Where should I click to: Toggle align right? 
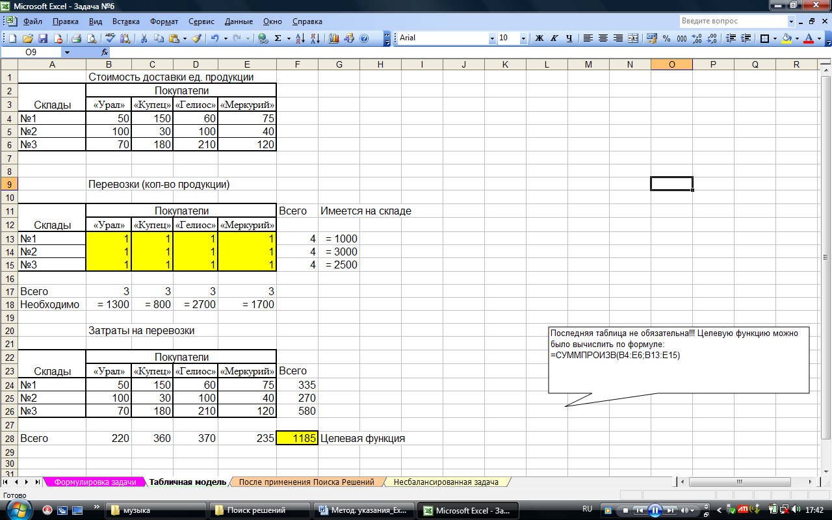coord(618,38)
